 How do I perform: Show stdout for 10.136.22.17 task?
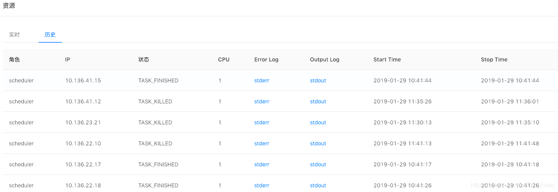tap(318, 164)
